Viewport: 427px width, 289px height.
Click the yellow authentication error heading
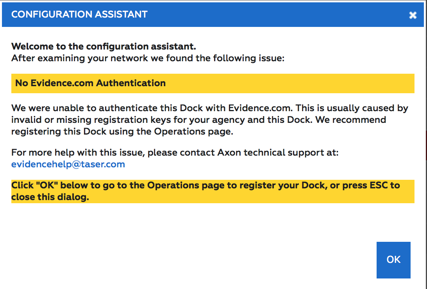coord(89,83)
